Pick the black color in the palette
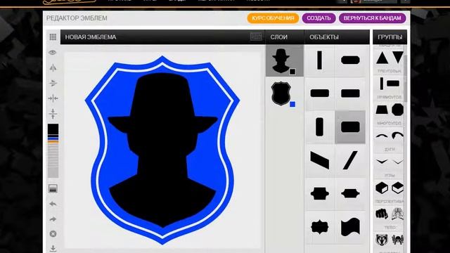450x253 pixels. [x=53, y=129]
